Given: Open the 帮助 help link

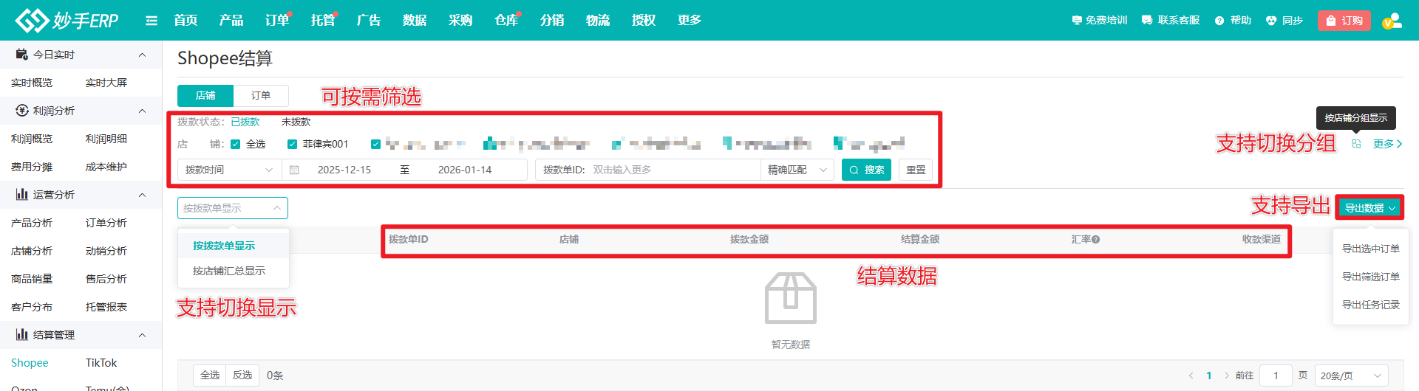Looking at the screenshot, I should (1233, 20).
